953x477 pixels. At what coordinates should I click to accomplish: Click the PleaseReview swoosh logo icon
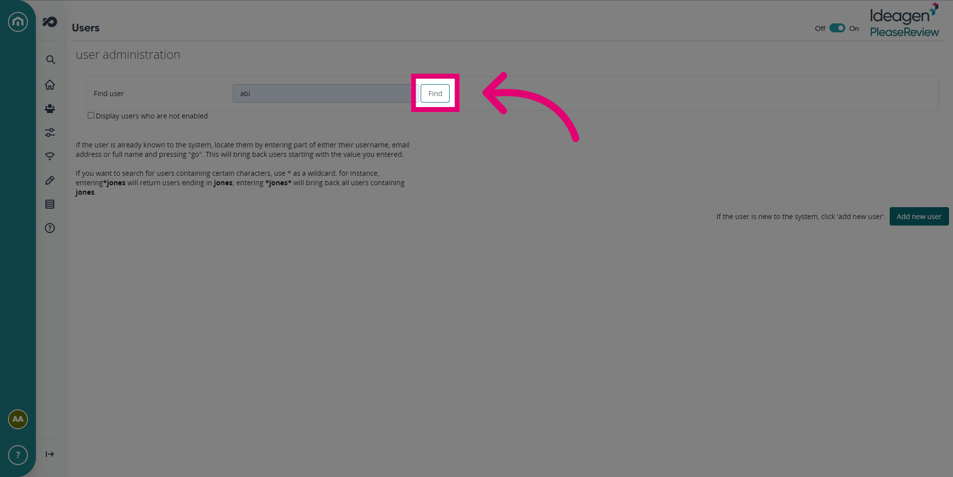click(50, 22)
